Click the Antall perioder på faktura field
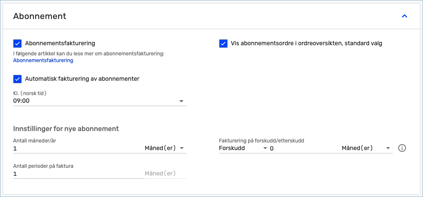Viewport: 423px width, 197px height. click(x=79, y=174)
